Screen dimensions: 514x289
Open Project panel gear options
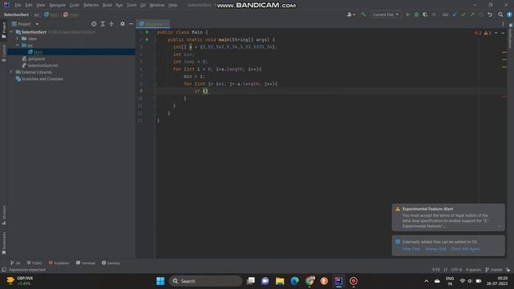(x=122, y=24)
